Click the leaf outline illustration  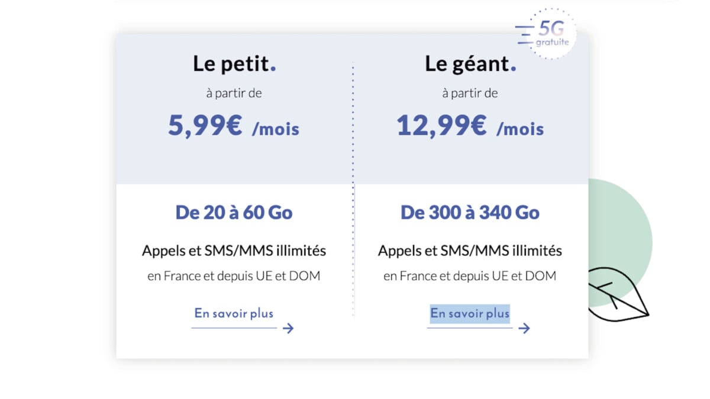(618, 296)
